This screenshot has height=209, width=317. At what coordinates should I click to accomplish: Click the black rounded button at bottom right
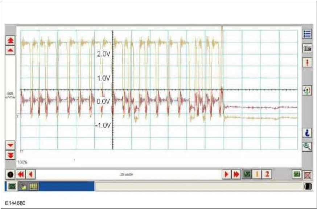[x=308, y=187]
